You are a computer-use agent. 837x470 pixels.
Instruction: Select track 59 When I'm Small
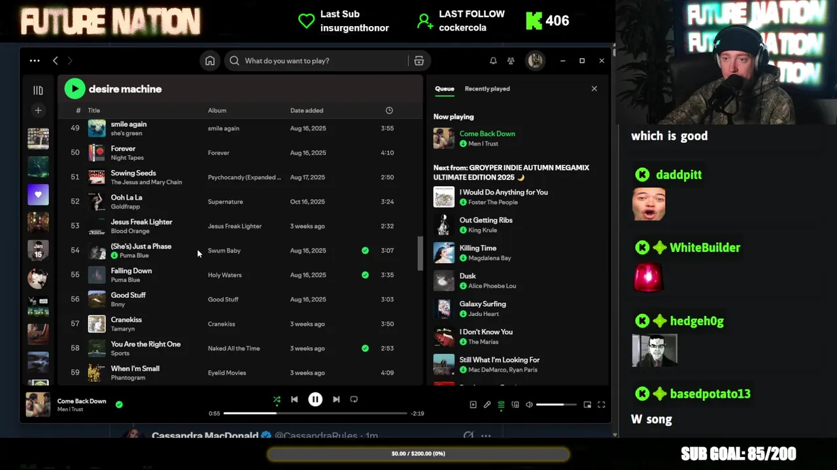click(x=240, y=373)
